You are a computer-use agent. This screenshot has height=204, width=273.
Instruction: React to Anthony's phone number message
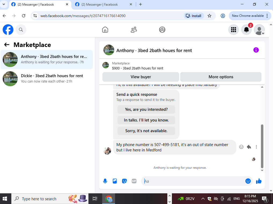coord(241,147)
